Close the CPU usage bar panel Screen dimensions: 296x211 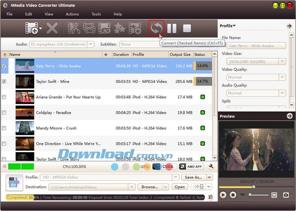pos(4,167)
